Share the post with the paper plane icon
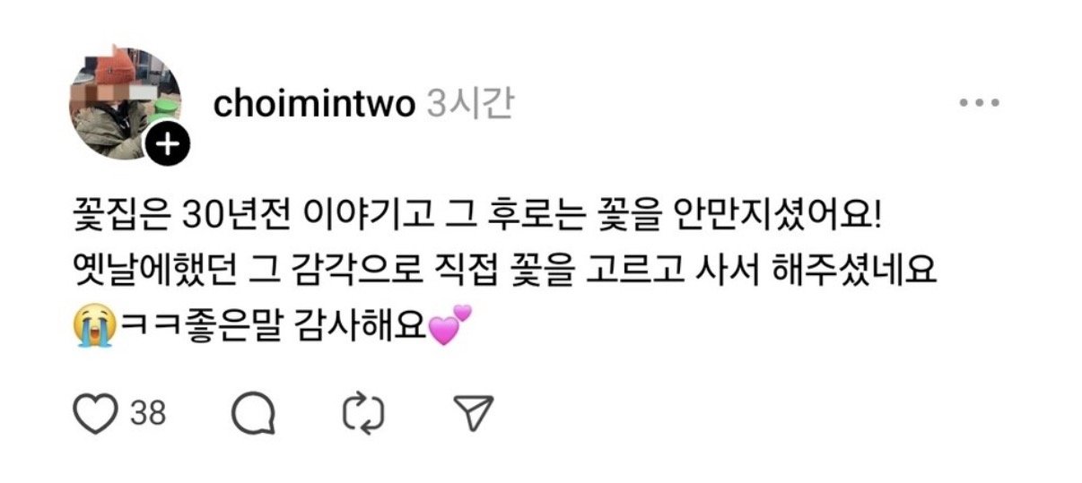The height and width of the screenshot is (483, 1082). [x=473, y=413]
